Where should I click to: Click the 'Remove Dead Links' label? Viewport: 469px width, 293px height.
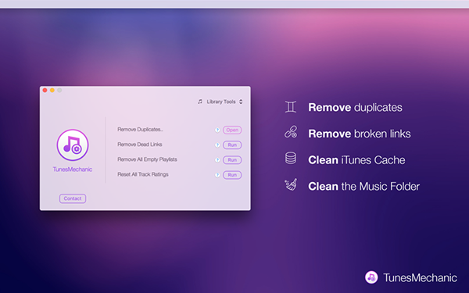(x=140, y=145)
